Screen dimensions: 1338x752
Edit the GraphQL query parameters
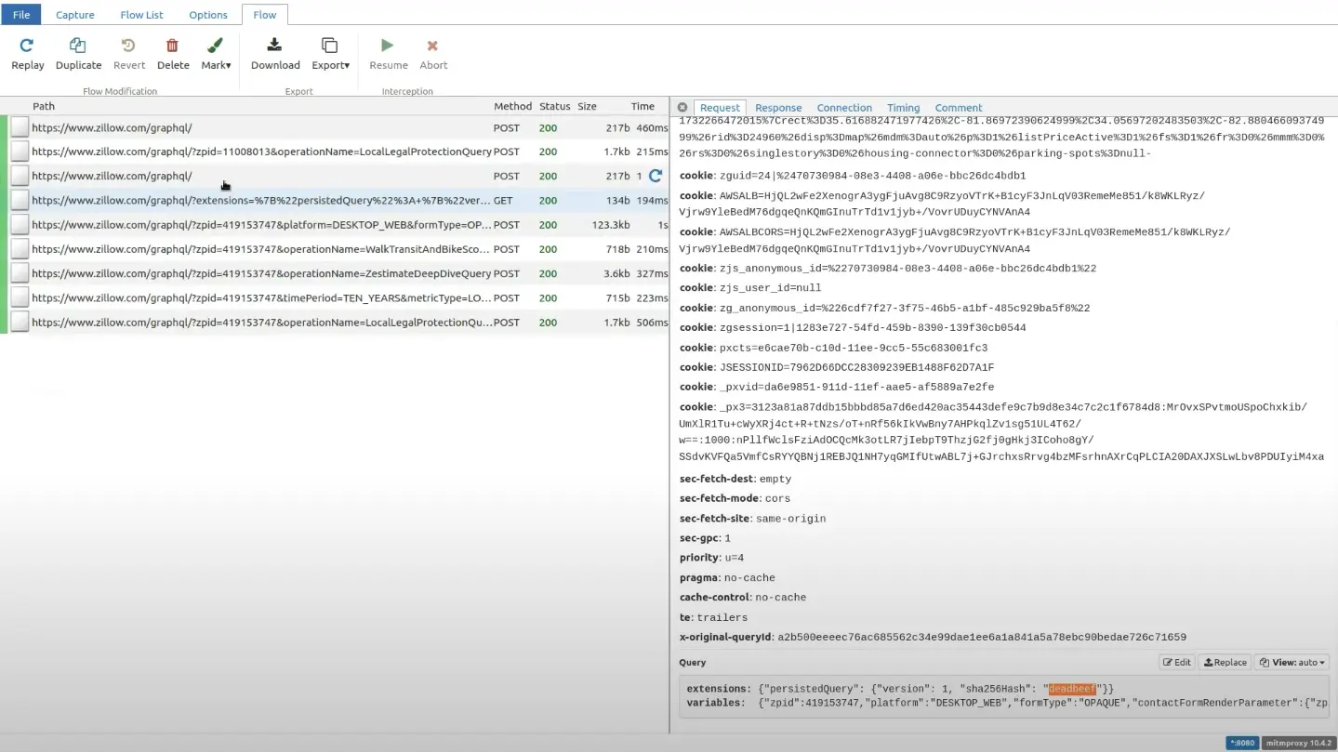click(x=1175, y=662)
